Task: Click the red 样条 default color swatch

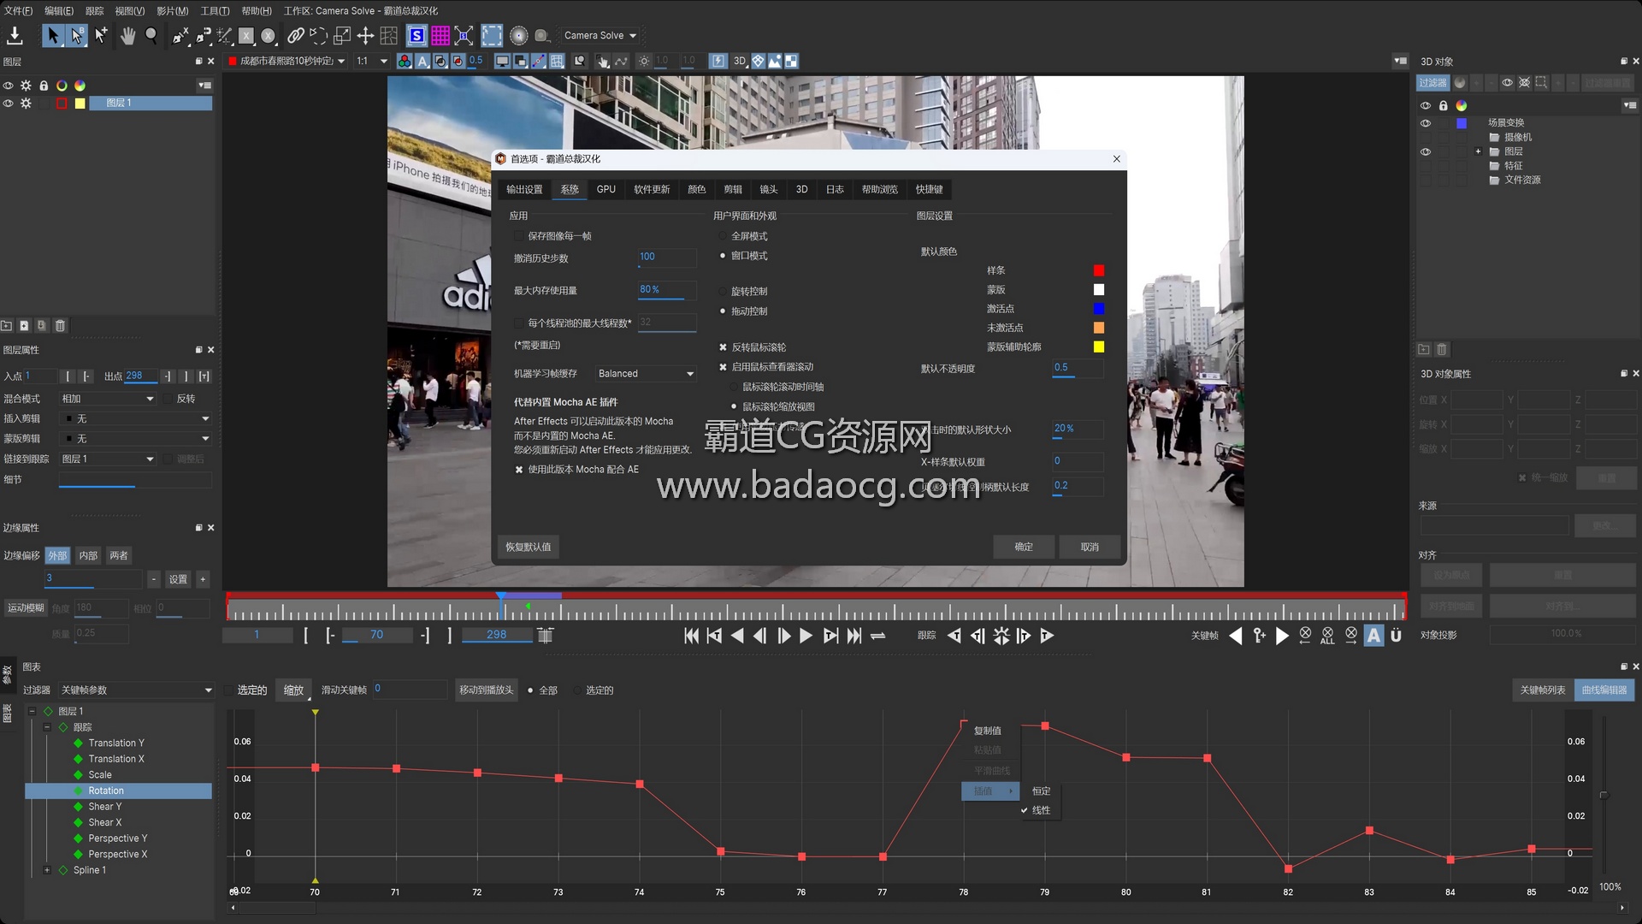Action: [x=1099, y=270]
